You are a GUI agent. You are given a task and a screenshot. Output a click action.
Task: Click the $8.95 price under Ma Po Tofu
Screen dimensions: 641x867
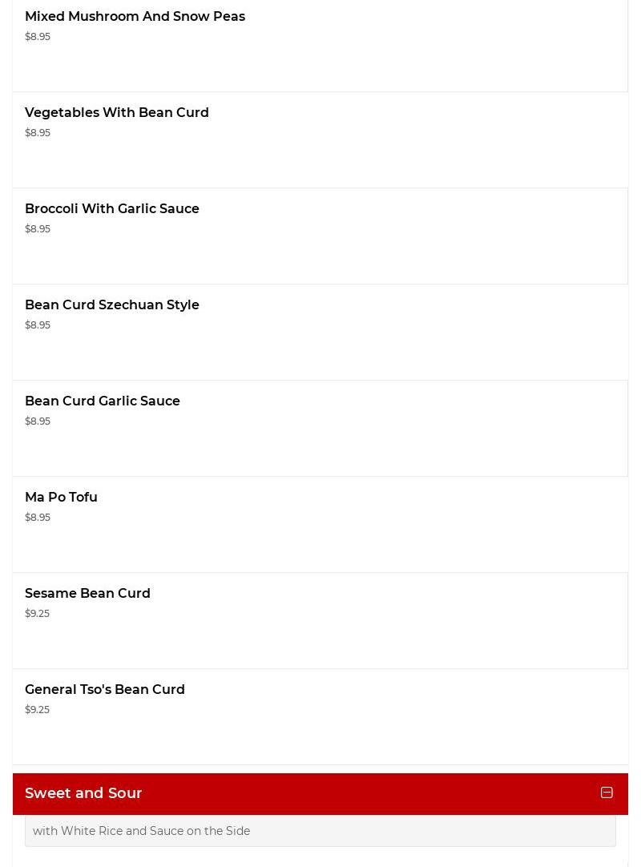[38, 518]
